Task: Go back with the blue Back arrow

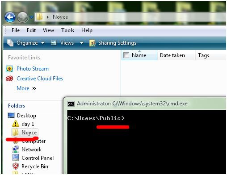Action: [x=10, y=17]
